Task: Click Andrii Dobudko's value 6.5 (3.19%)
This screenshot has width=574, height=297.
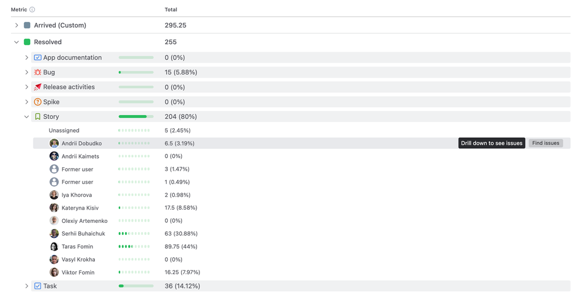Action: [x=179, y=144]
